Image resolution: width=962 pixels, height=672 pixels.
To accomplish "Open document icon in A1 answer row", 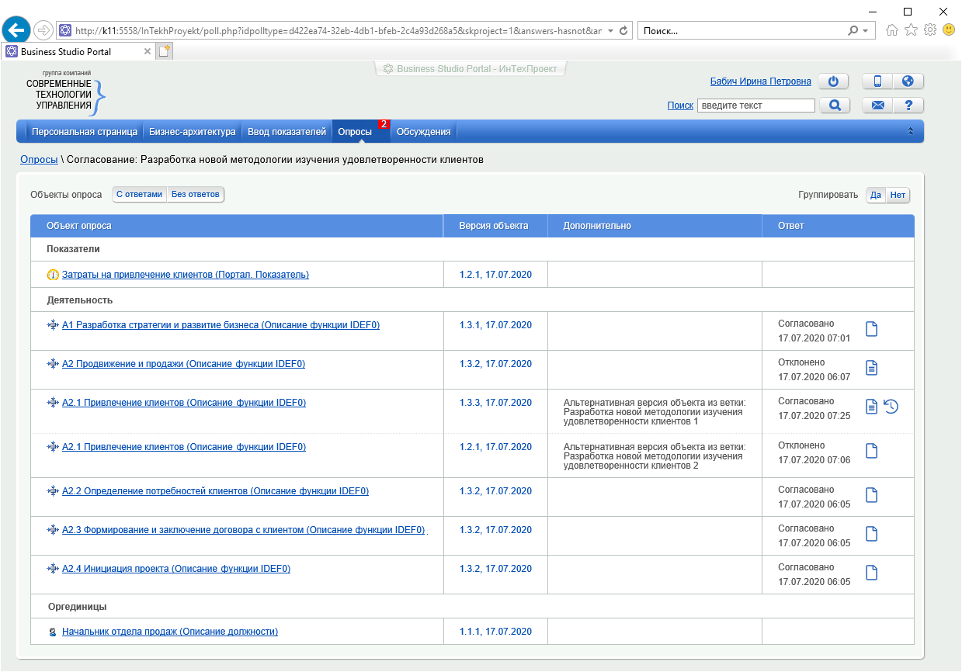I will coord(872,329).
